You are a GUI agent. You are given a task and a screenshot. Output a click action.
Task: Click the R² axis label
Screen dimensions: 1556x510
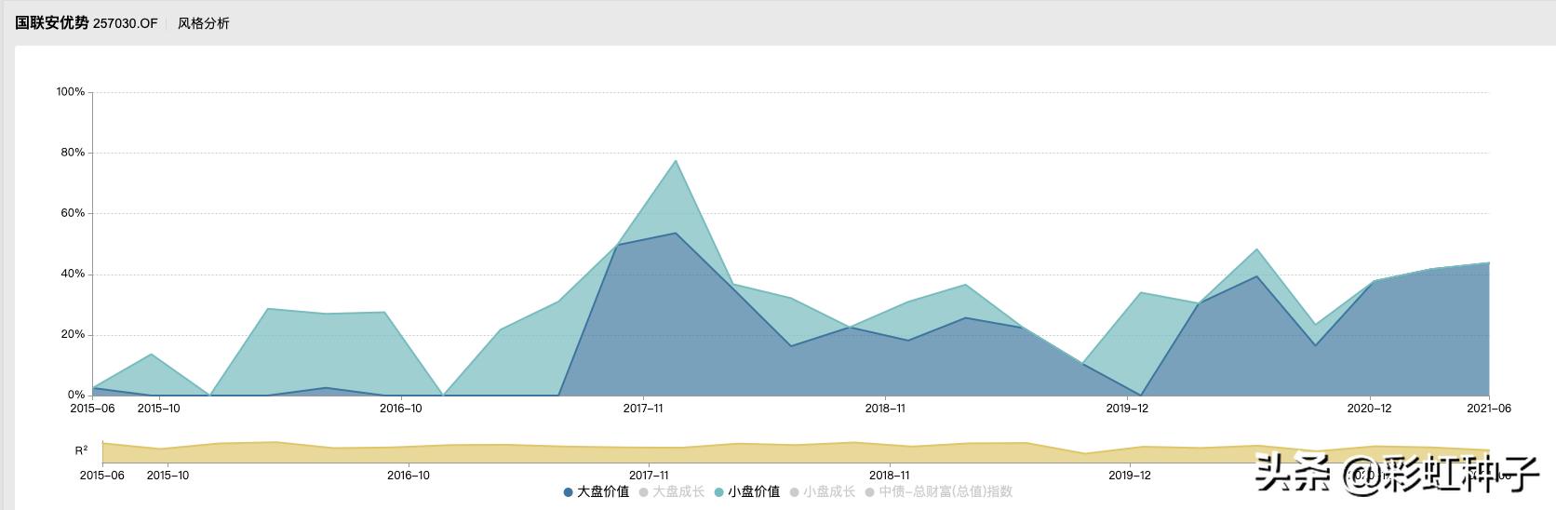click(x=82, y=450)
